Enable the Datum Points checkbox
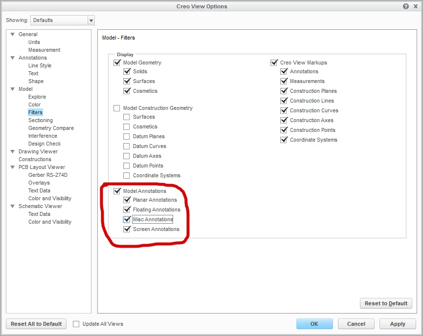423x336 pixels. point(126,166)
